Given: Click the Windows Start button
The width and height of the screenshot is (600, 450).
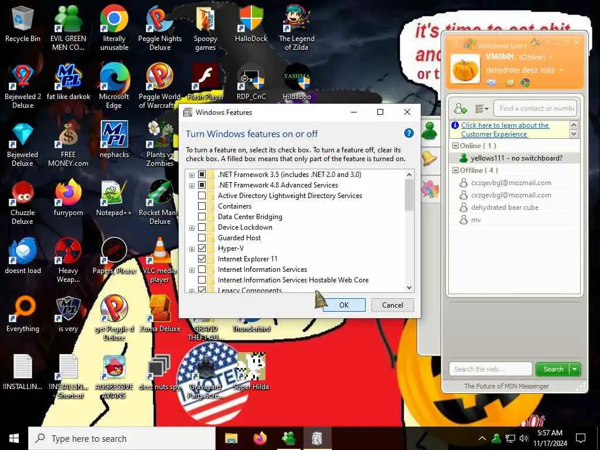Looking at the screenshot, I should (14, 438).
